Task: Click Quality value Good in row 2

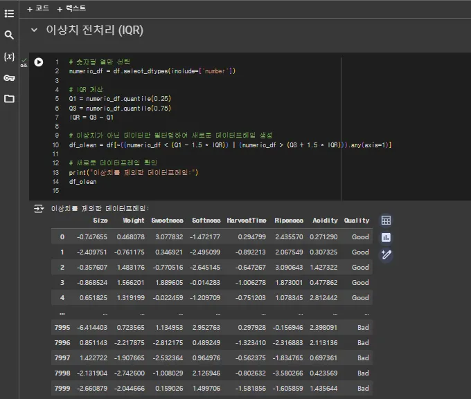Action: (x=360, y=268)
